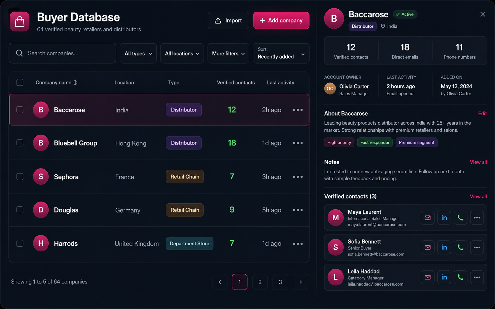The height and width of the screenshot is (309, 495).
Task: Go to page 3
Action: coord(280,282)
